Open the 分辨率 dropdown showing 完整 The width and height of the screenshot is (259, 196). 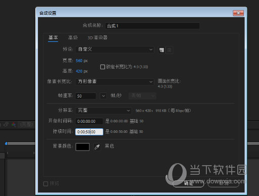click(x=103, y=111)
